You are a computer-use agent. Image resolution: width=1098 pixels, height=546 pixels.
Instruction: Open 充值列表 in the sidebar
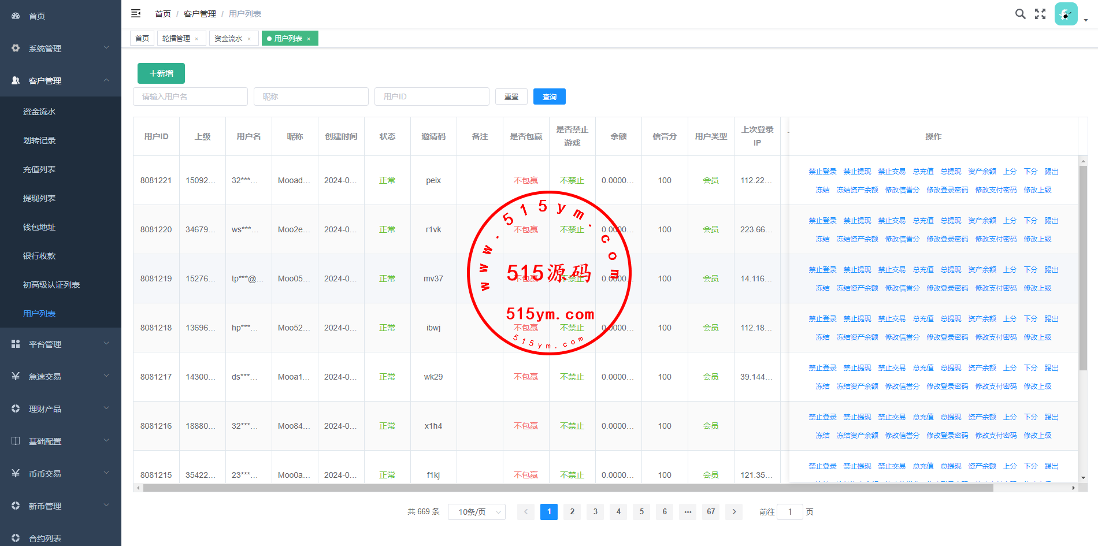pos(39,169)
